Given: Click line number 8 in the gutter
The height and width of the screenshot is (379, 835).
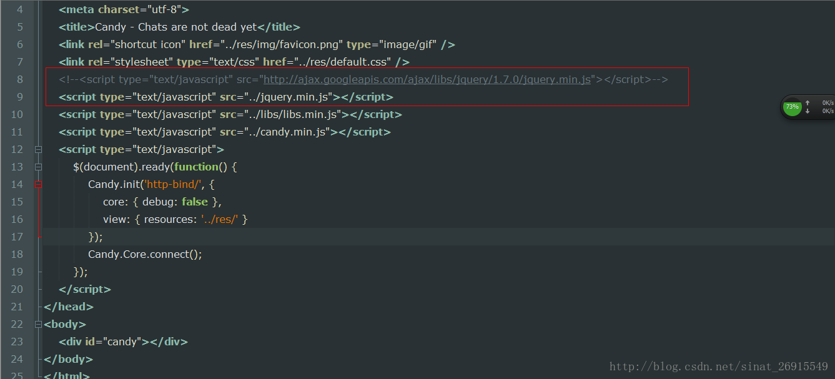Looking at the screenshot, I should click(x=20, y=79).
